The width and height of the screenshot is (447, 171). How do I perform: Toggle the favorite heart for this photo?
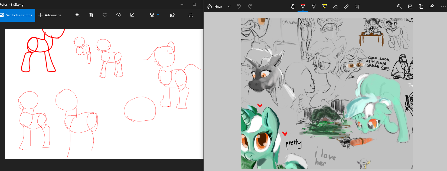click(105, 15)
